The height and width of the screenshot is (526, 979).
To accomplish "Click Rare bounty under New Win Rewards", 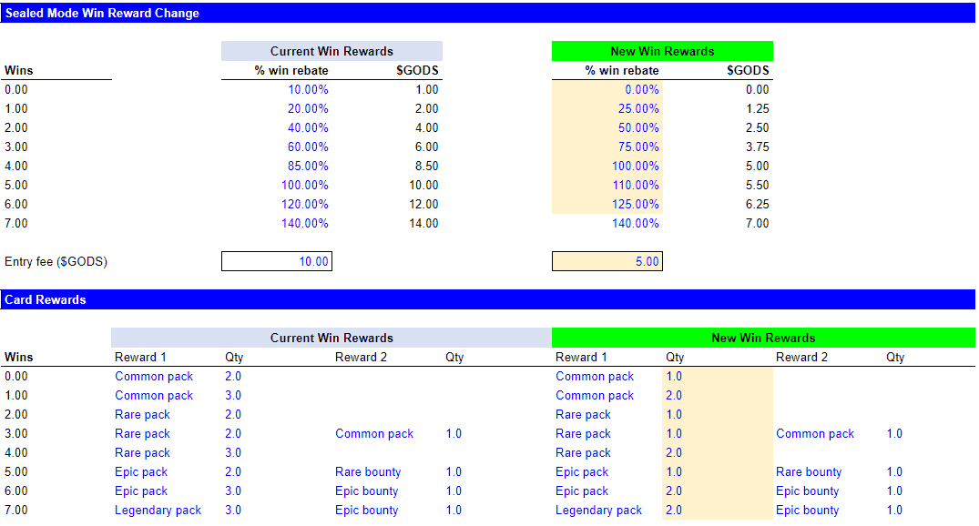I will coord(809,471).
